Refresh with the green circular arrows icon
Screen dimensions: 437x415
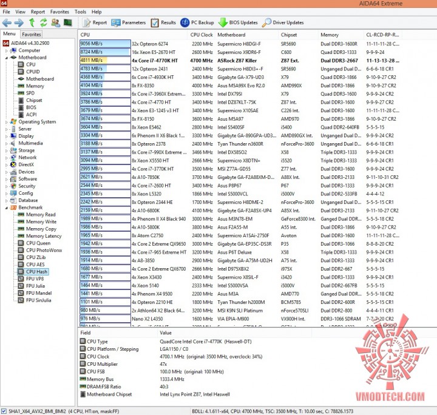[43, 22]
